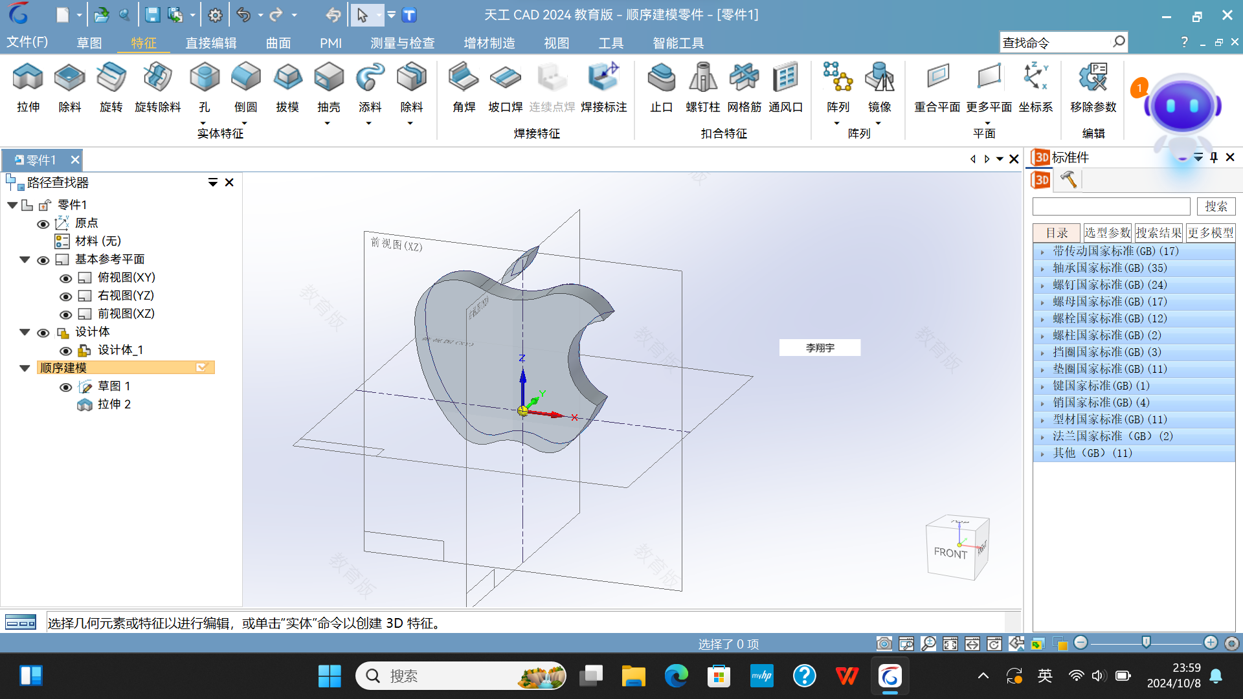This screenshot has width=1243, height=699.
Task: Collapse the 基本参考平面 tree node
Action: coord(25,260)
